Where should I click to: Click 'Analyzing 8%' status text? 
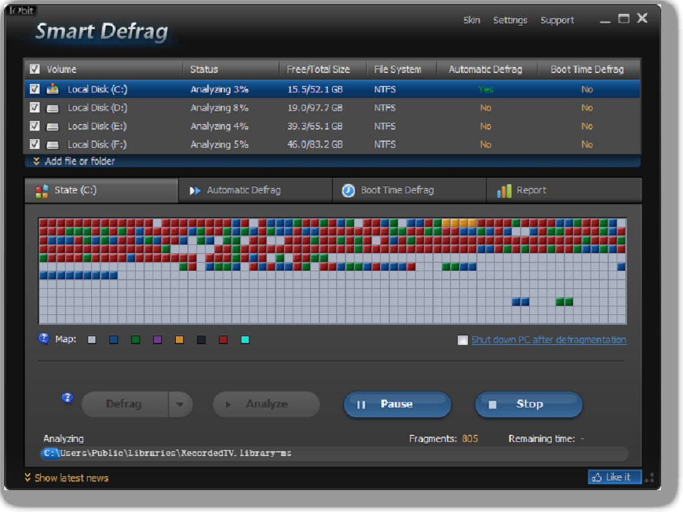click(x=219, y=108)
